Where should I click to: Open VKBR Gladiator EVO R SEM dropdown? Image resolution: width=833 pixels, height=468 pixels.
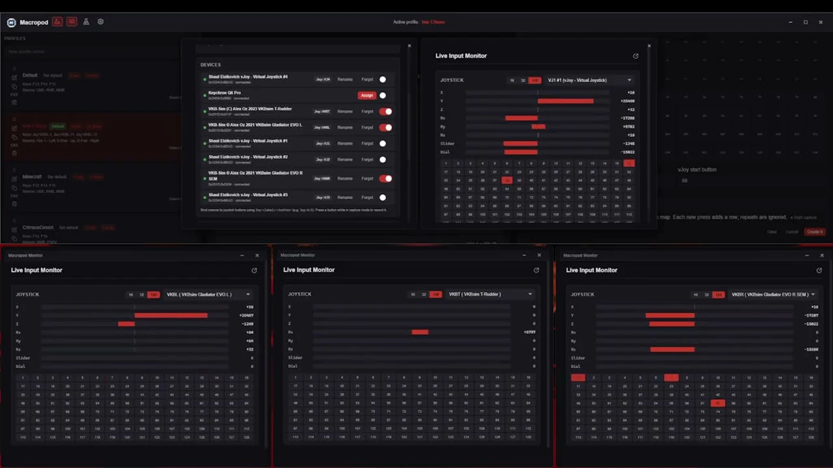coord(773,294)
